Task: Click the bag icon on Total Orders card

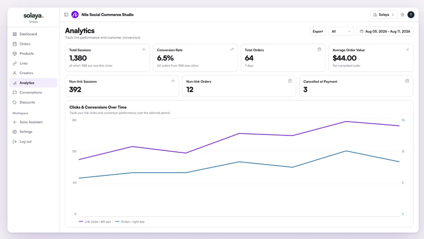Action: pos(320,49)
